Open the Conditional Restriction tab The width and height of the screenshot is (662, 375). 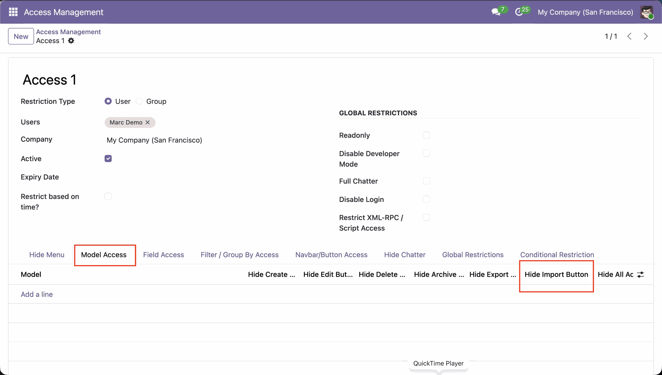[x=557, y=255]
